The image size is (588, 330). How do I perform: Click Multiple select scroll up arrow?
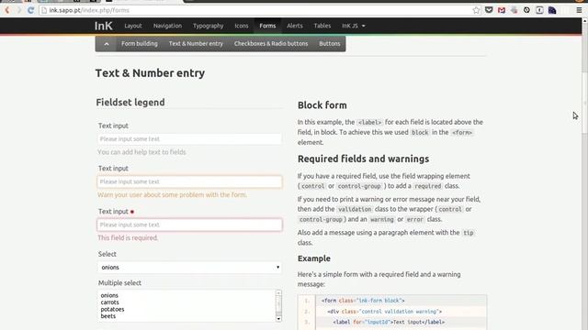(278, 293)
